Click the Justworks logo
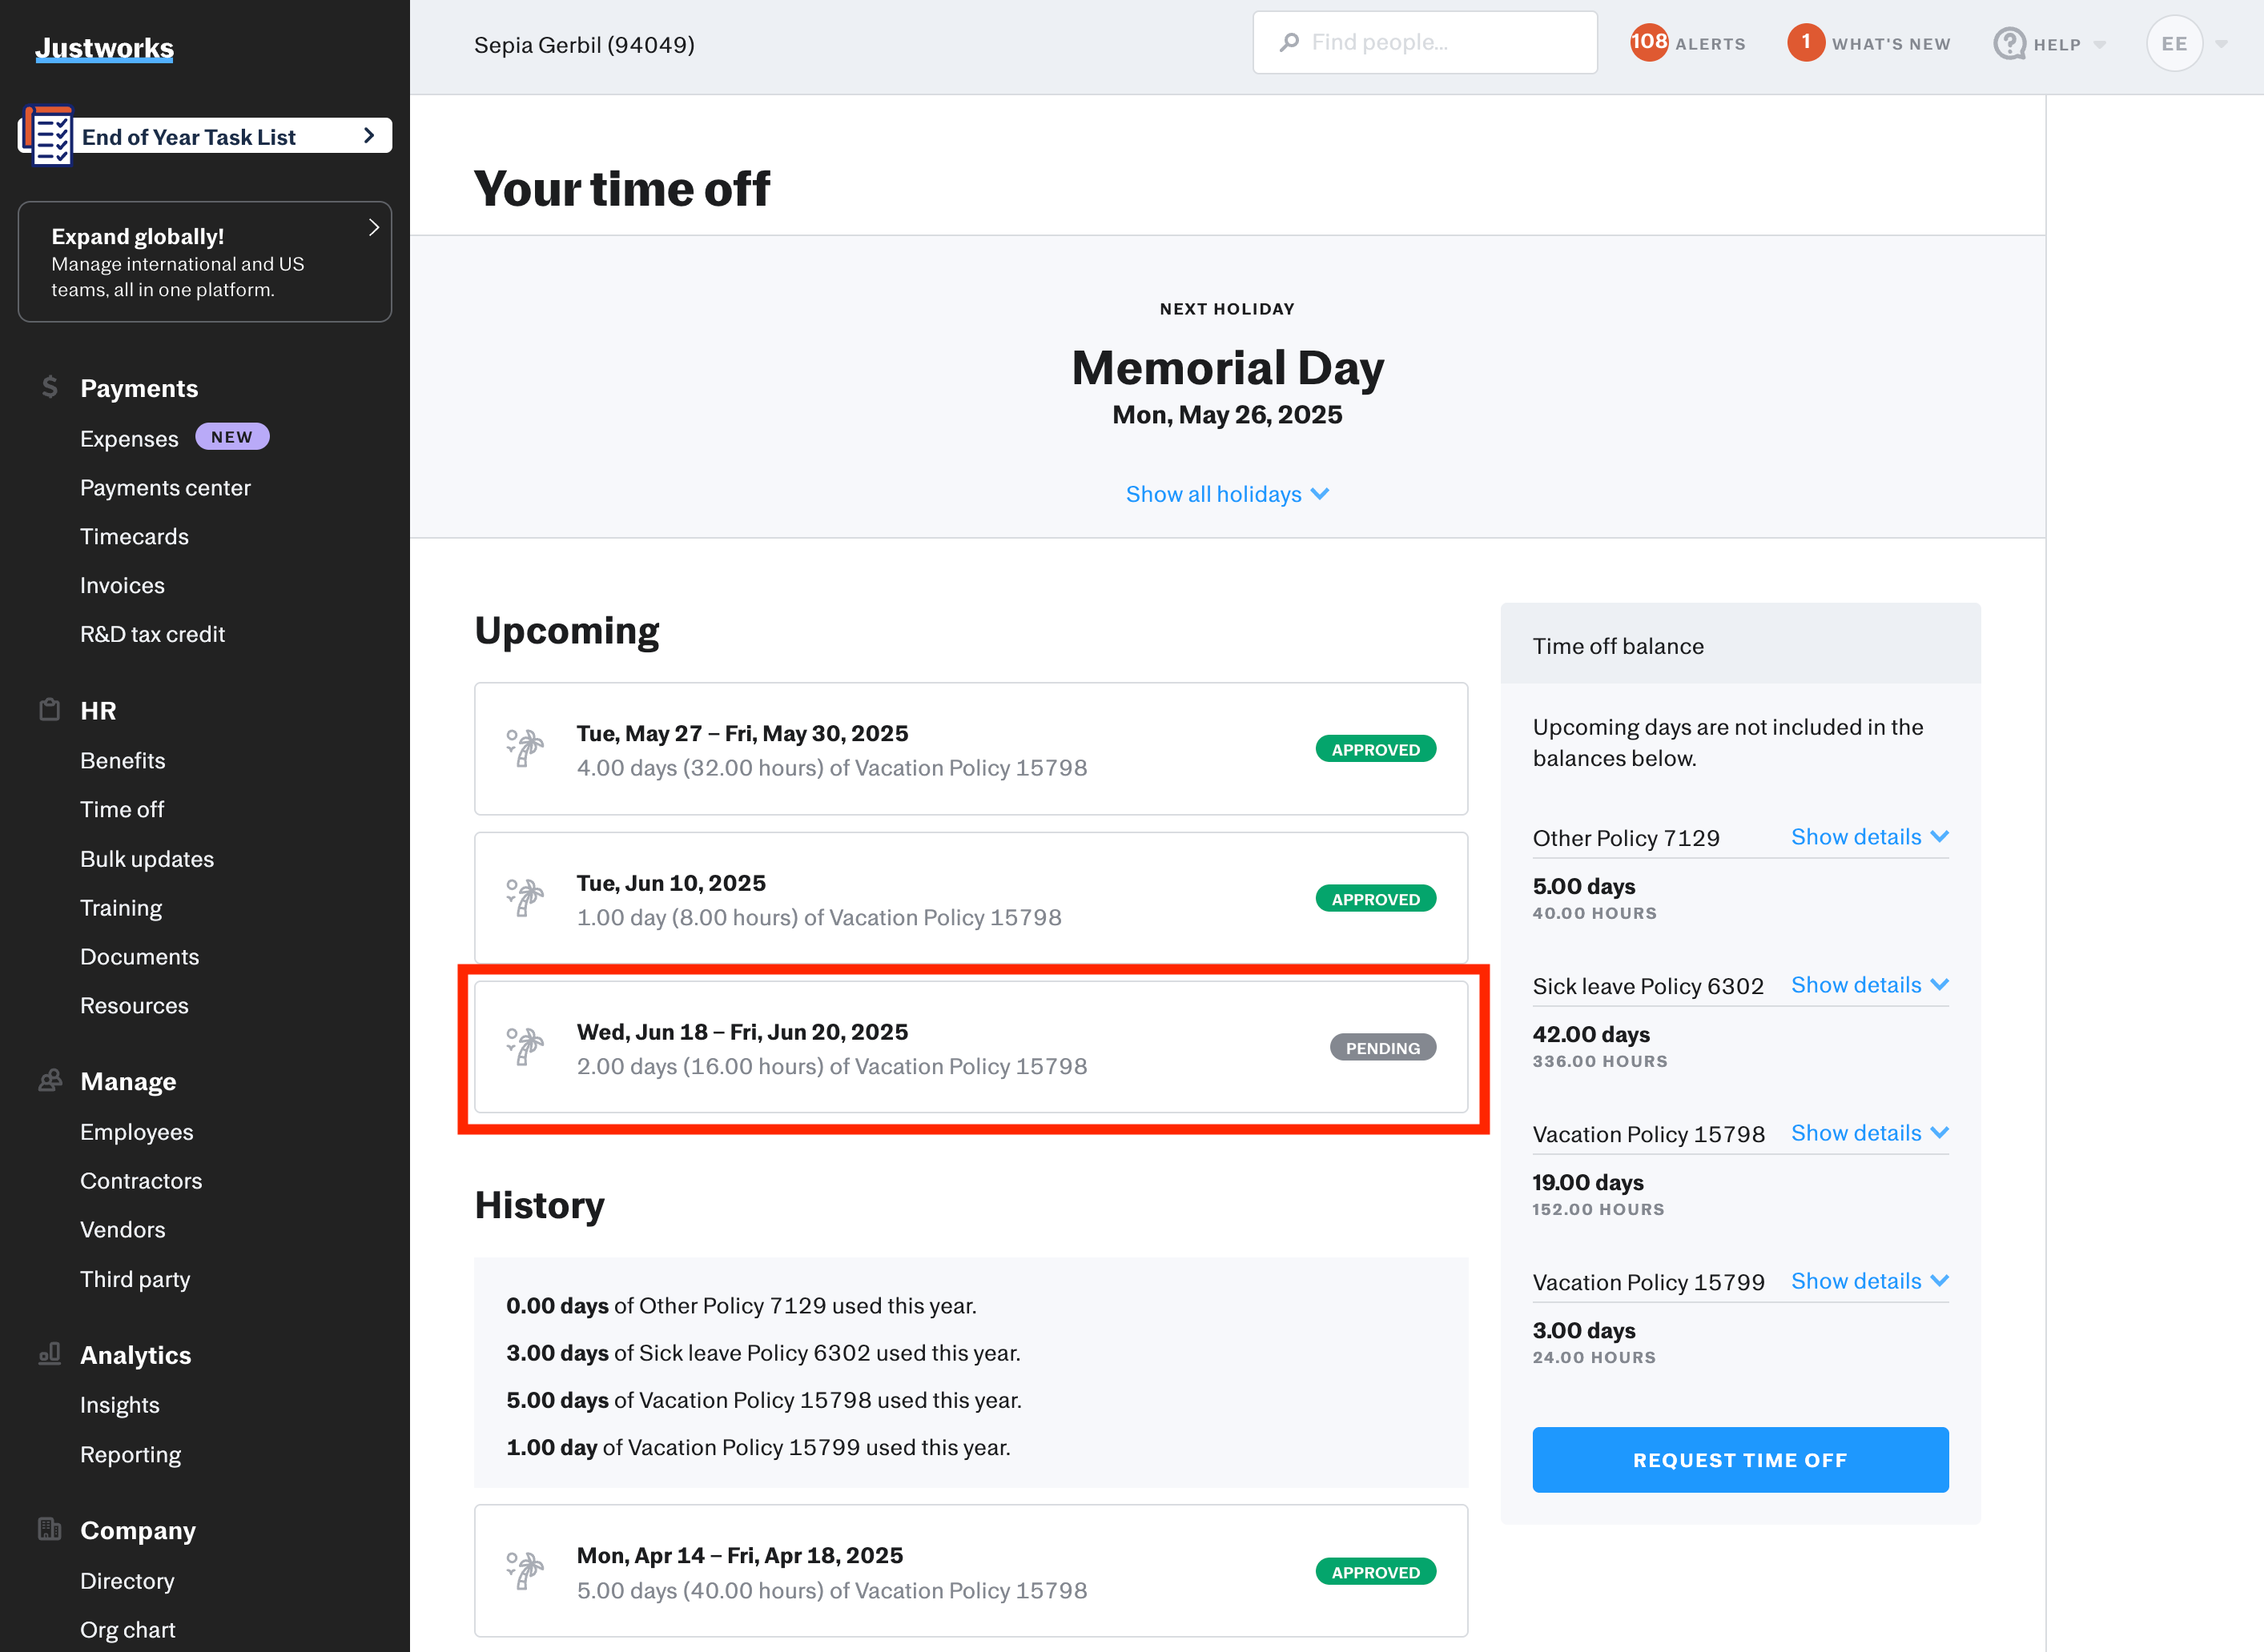The height and width of the screenshot is (1652, 2264). pyautogui.click(x=104, y=48)
